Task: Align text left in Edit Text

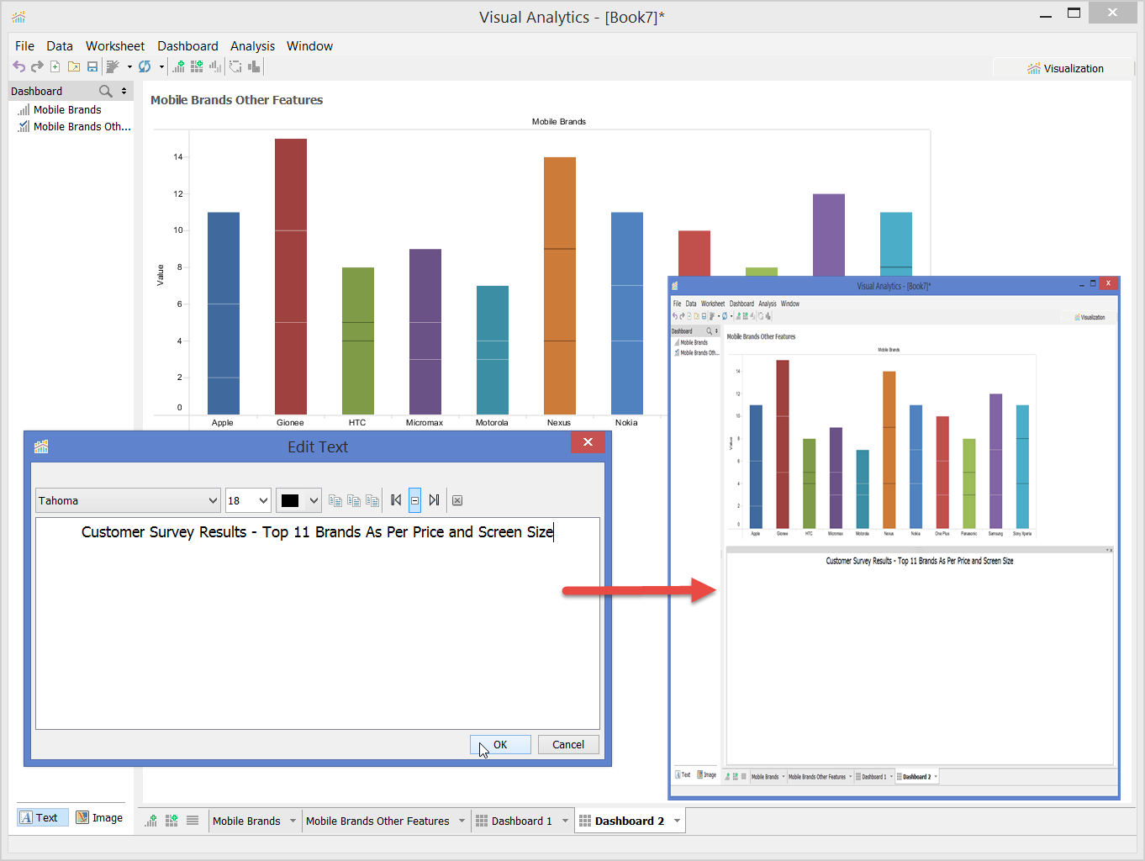Action: click(396, 500)
